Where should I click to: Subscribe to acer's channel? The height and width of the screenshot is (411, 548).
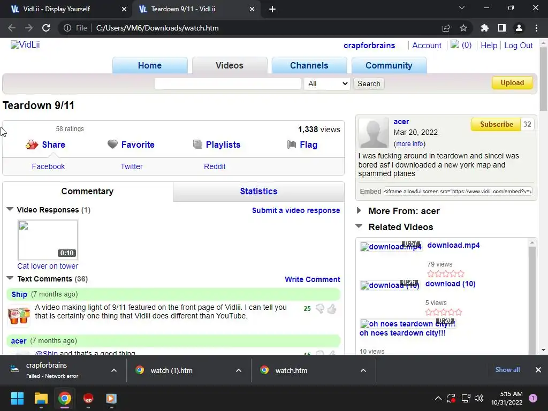click(496, 124)
